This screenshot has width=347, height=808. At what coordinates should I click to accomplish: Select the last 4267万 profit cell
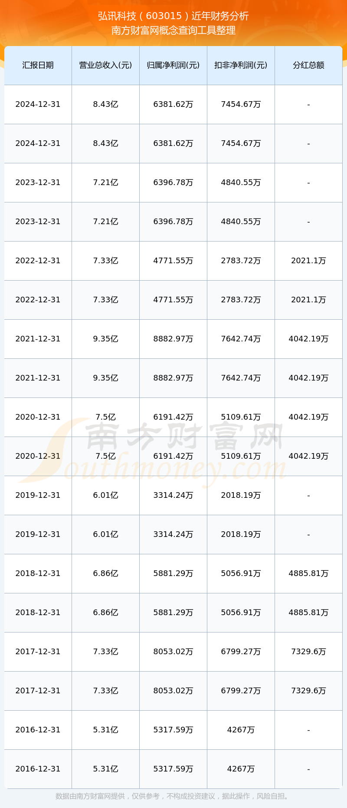click(x=241, y=769)
